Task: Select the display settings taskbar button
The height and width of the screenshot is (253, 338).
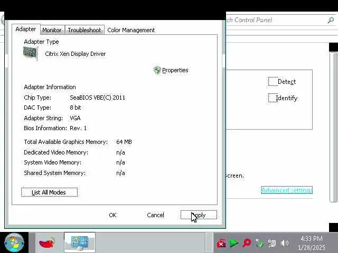Action: [80, 242]
